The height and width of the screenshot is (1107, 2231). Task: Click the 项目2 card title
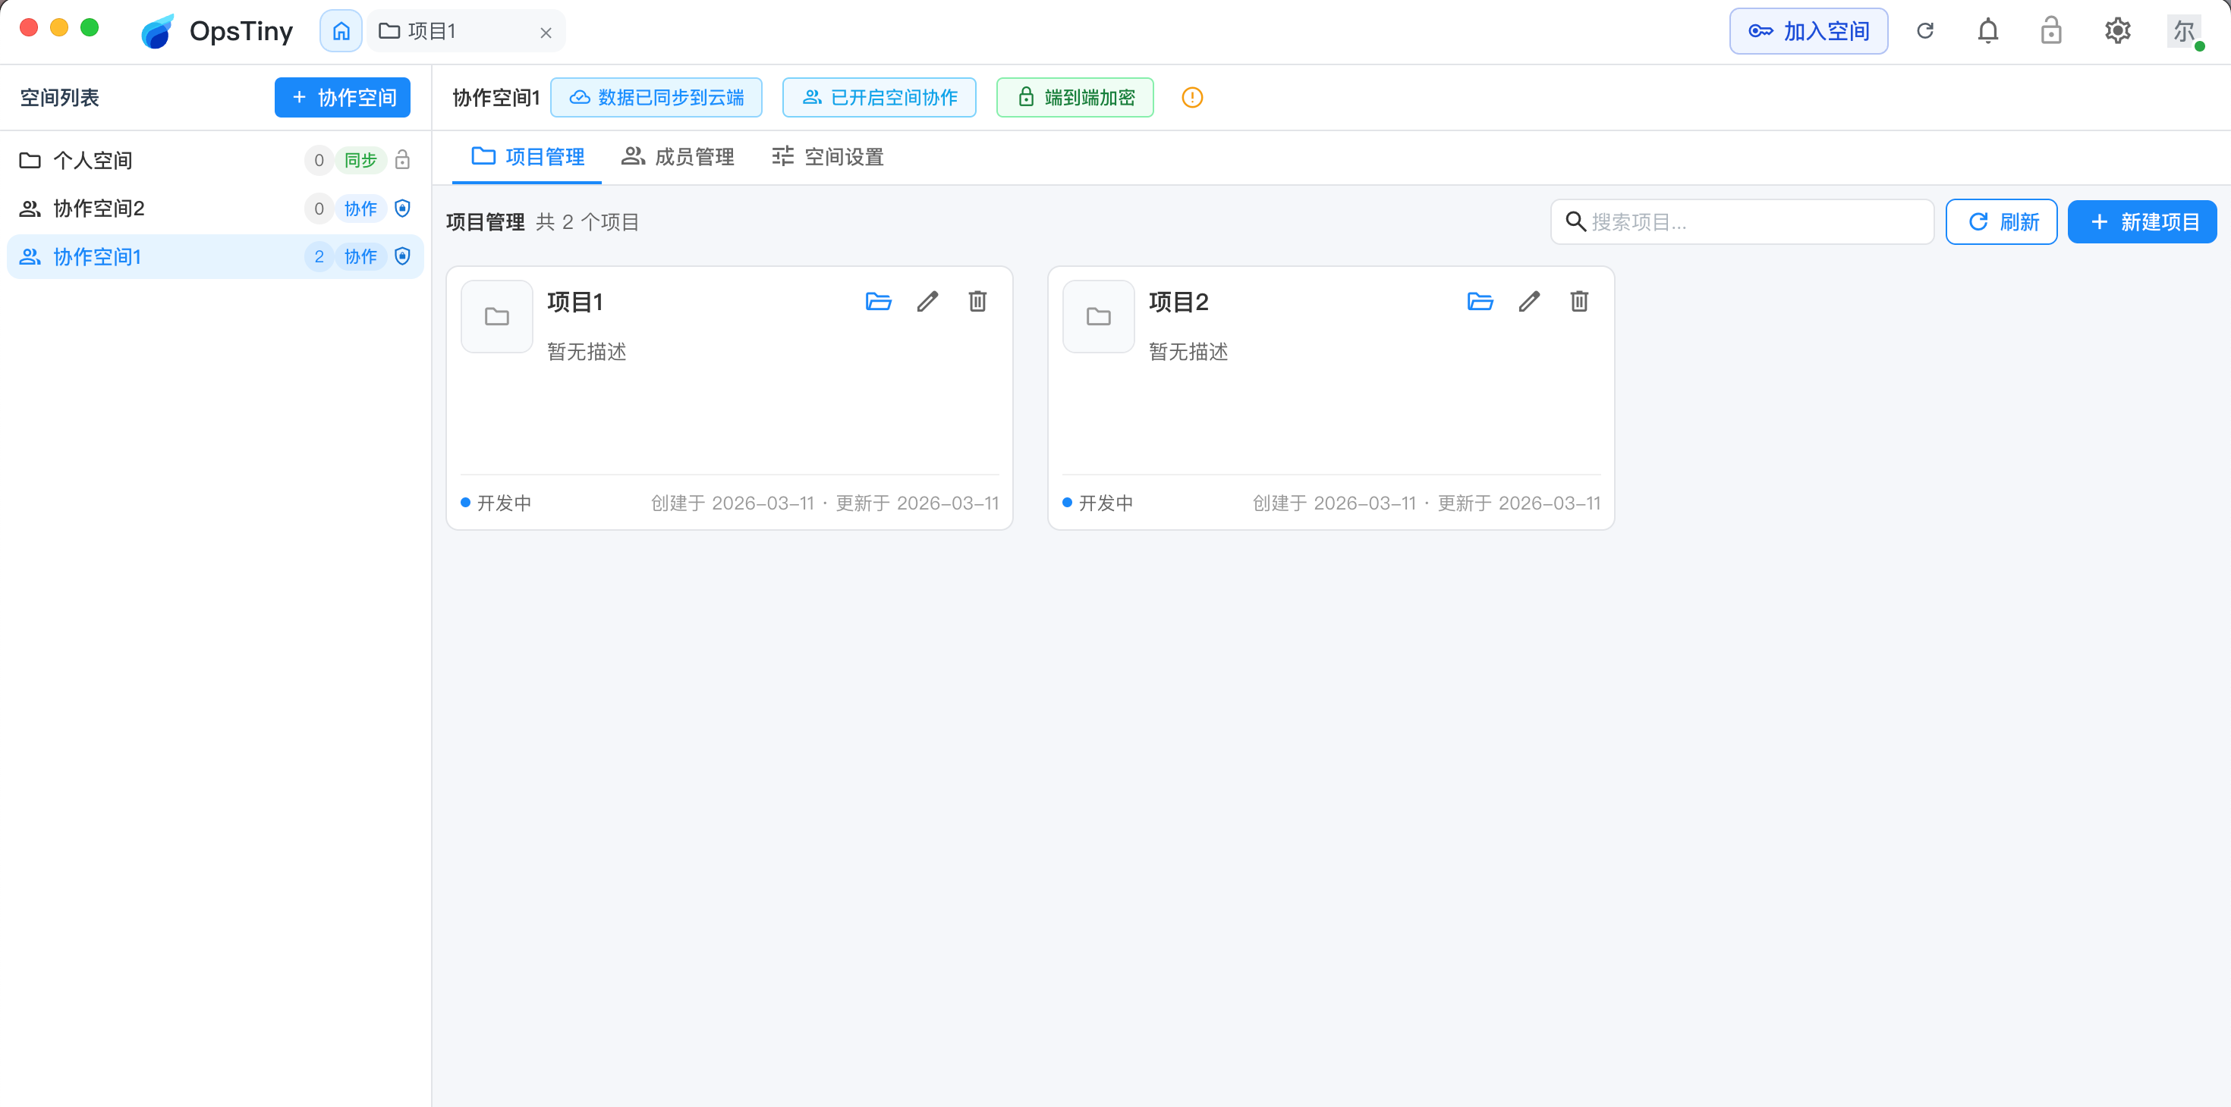coord(1178,302)
